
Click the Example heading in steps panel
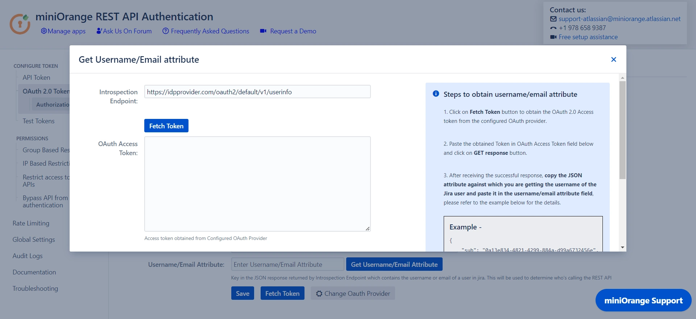pos(465,227)
